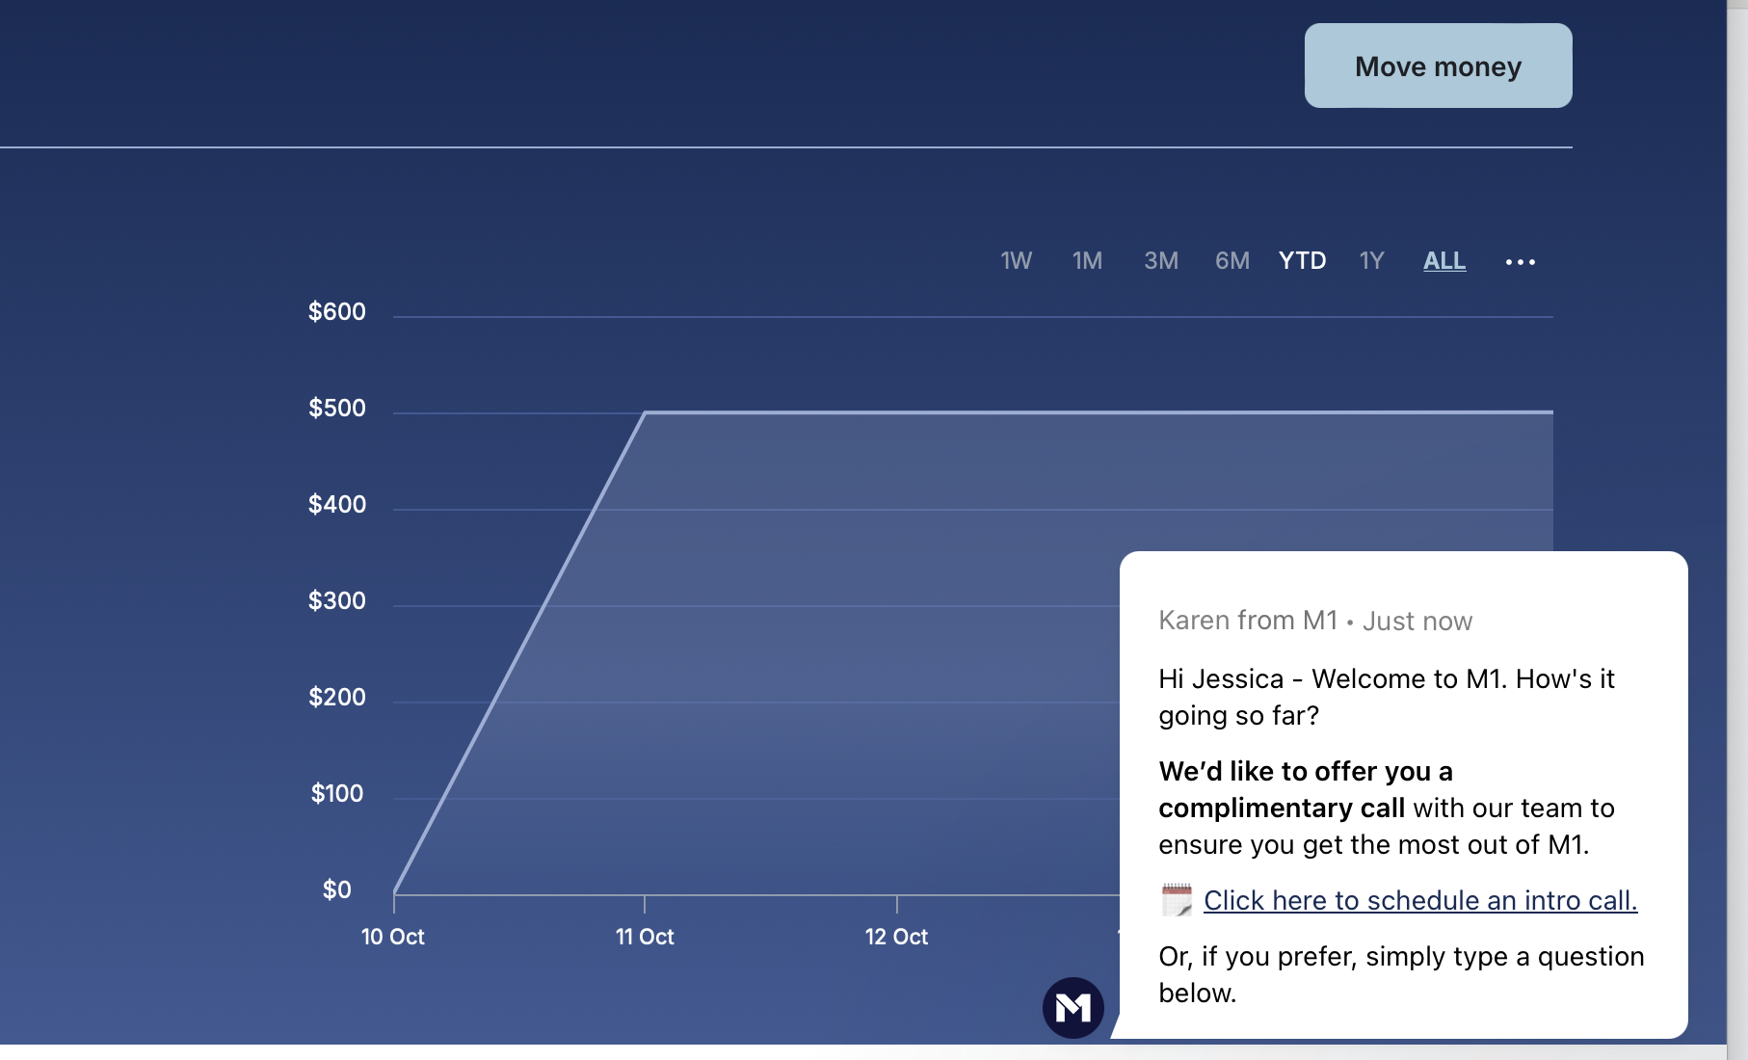This screenshot has width=1748, height=1060.
Task: Select the 1M time range
Action: click(x=1087, y=261)
